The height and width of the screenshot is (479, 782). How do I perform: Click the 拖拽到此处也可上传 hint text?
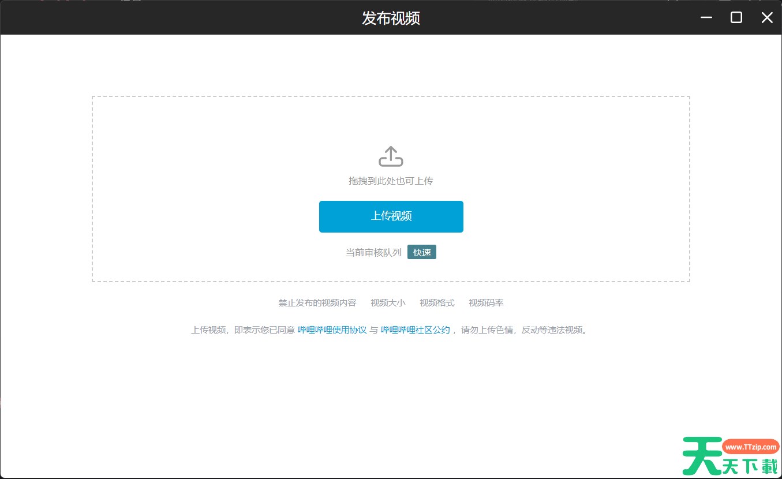click(391, 181)
